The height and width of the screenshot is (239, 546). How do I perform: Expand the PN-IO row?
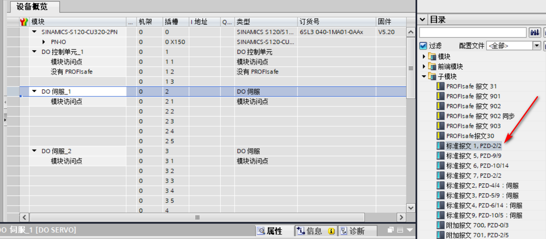coord(44,42)
